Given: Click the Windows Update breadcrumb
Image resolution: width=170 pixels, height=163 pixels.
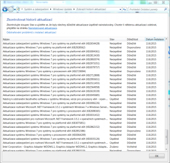Looking at the screenshot, I should click(62, 9).
